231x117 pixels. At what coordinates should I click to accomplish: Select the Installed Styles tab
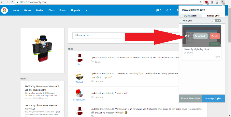213,16
